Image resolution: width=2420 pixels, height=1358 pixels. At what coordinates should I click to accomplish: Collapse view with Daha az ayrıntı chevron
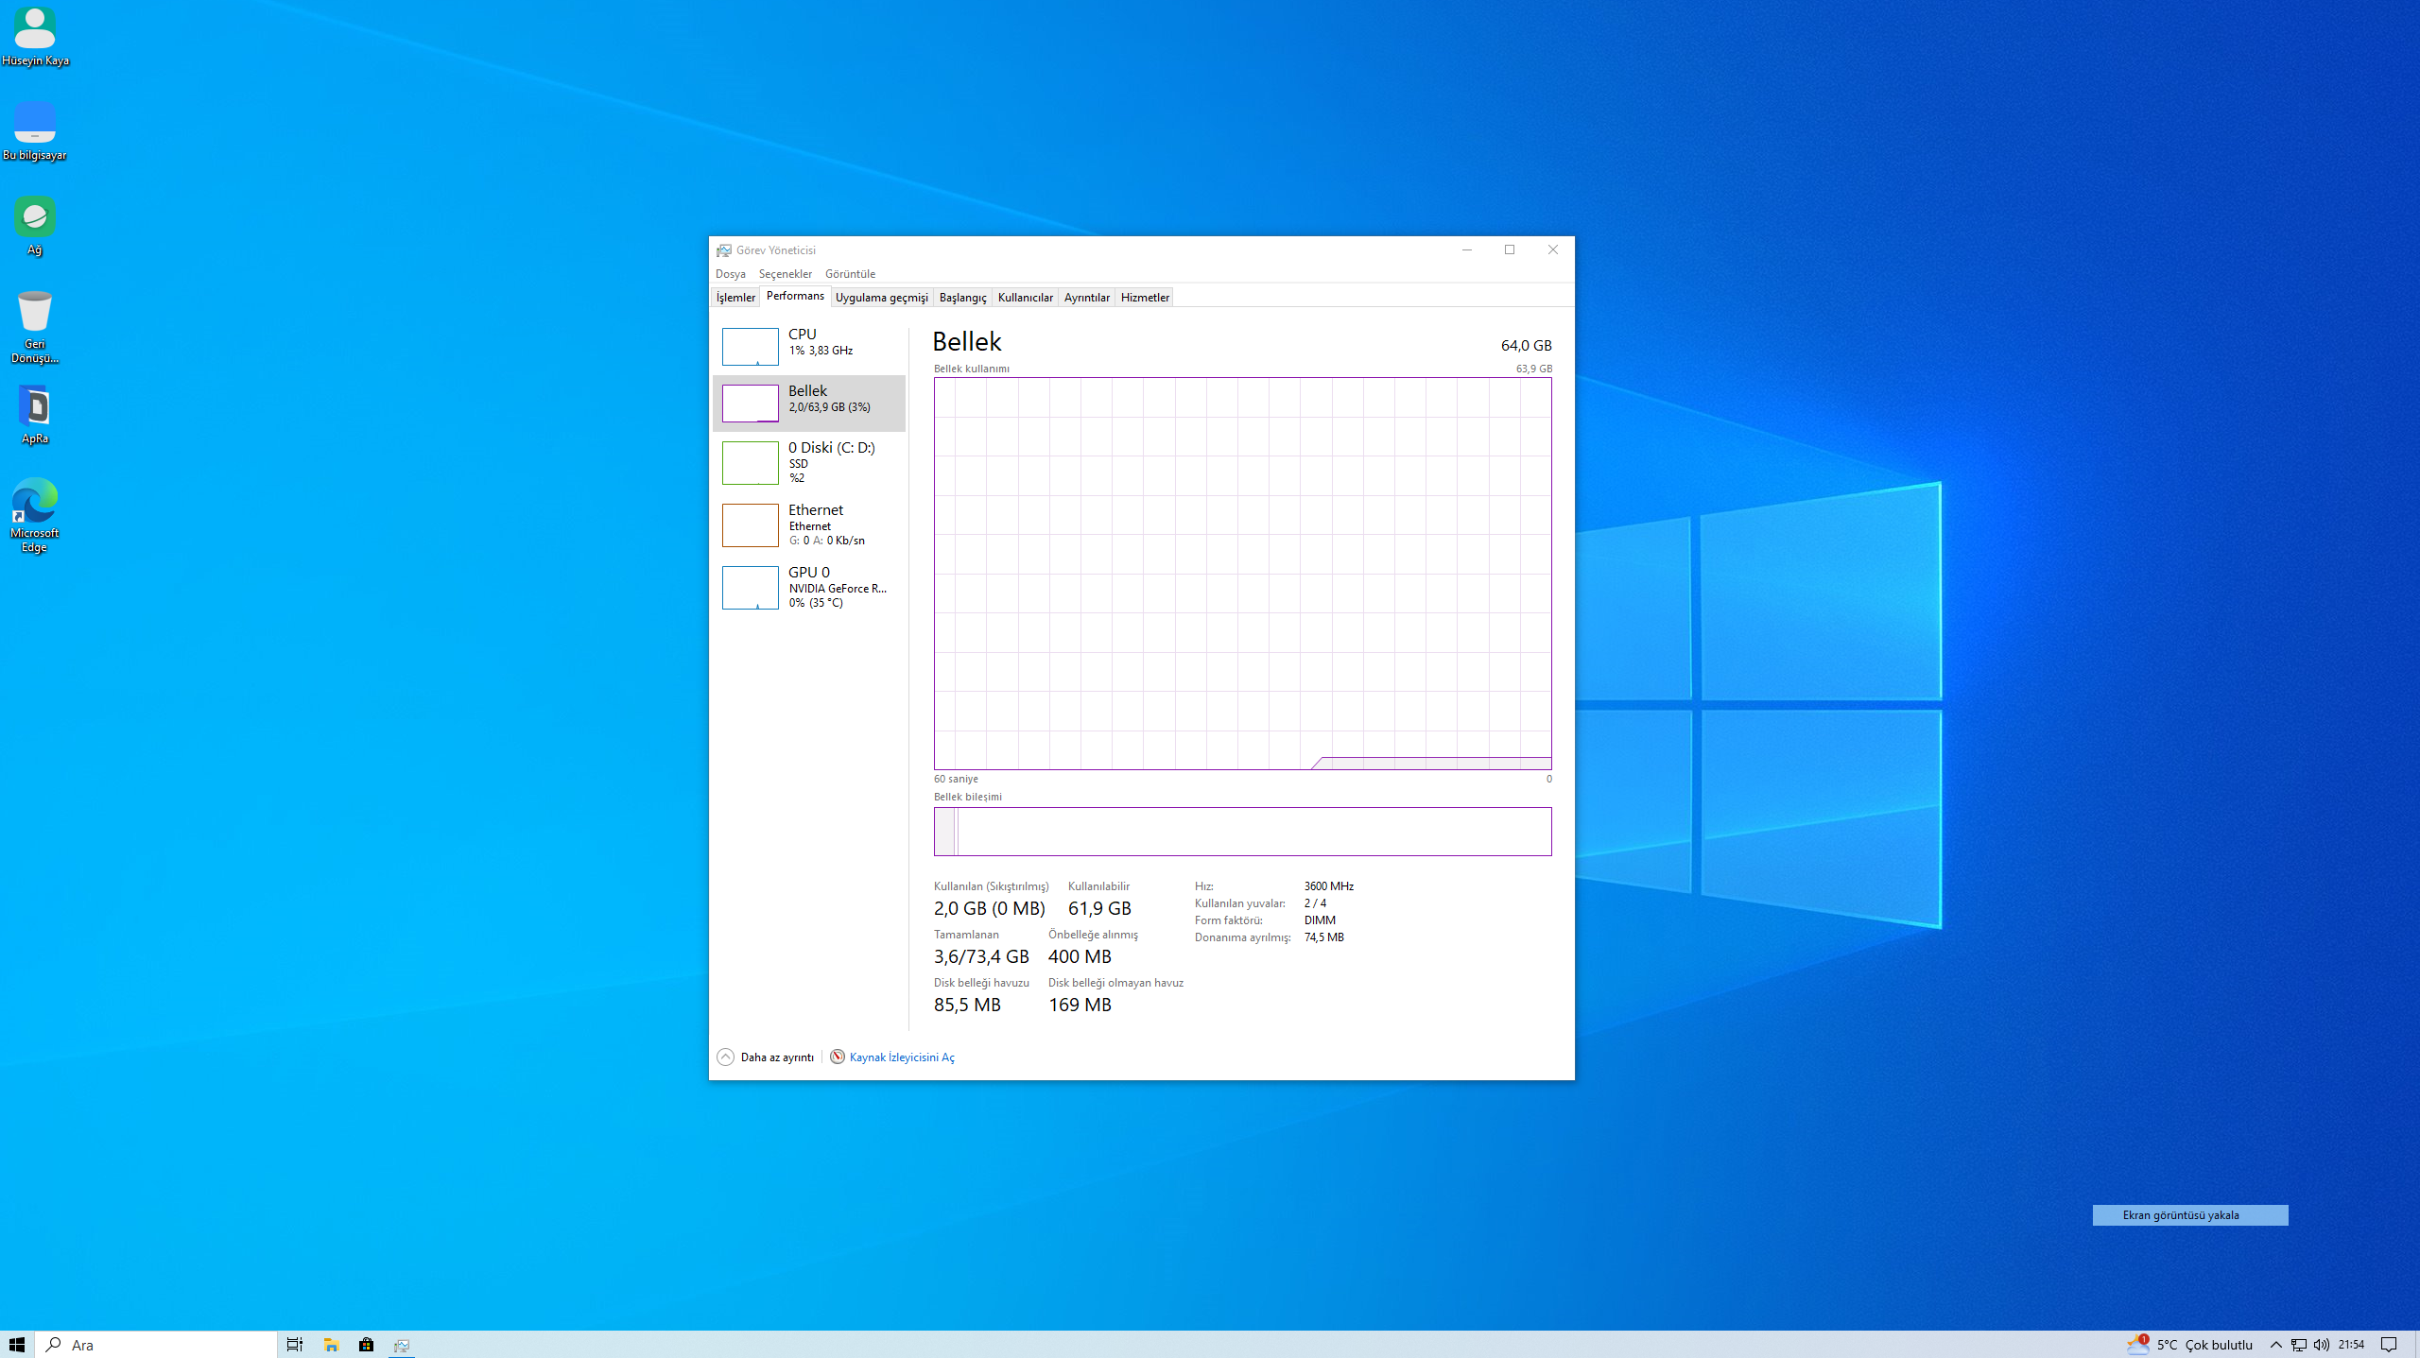click(x=726, y=1057)
